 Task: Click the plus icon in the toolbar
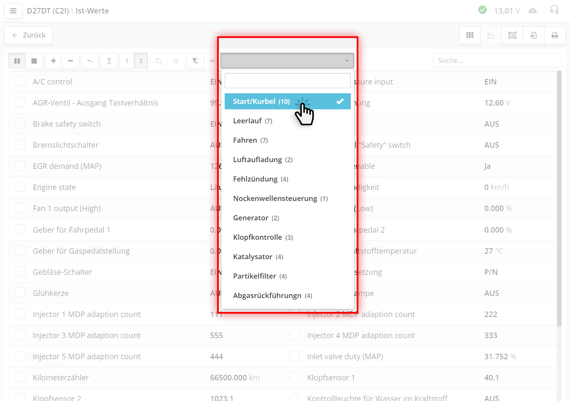(54, 61)
